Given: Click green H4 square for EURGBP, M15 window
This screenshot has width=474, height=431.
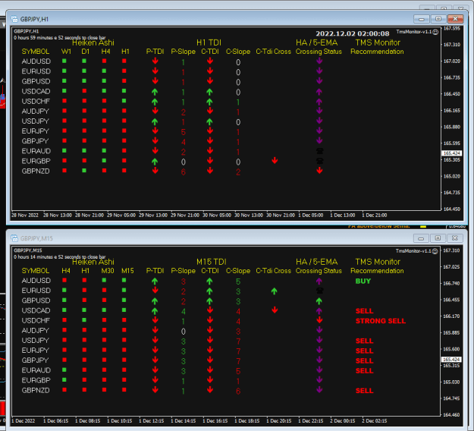Looking at the screenshot, I should [x=64, y=380].
